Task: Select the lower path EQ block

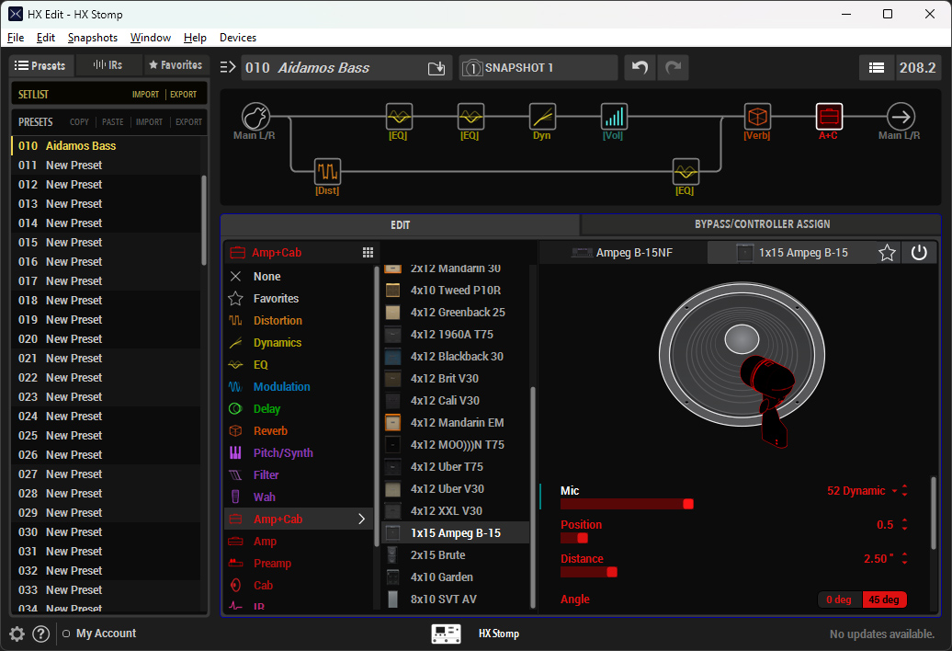Action: coord(686,172)
